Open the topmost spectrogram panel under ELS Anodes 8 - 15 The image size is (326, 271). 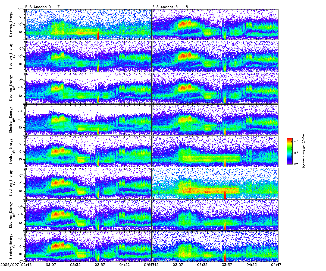[x=215, y=24]
